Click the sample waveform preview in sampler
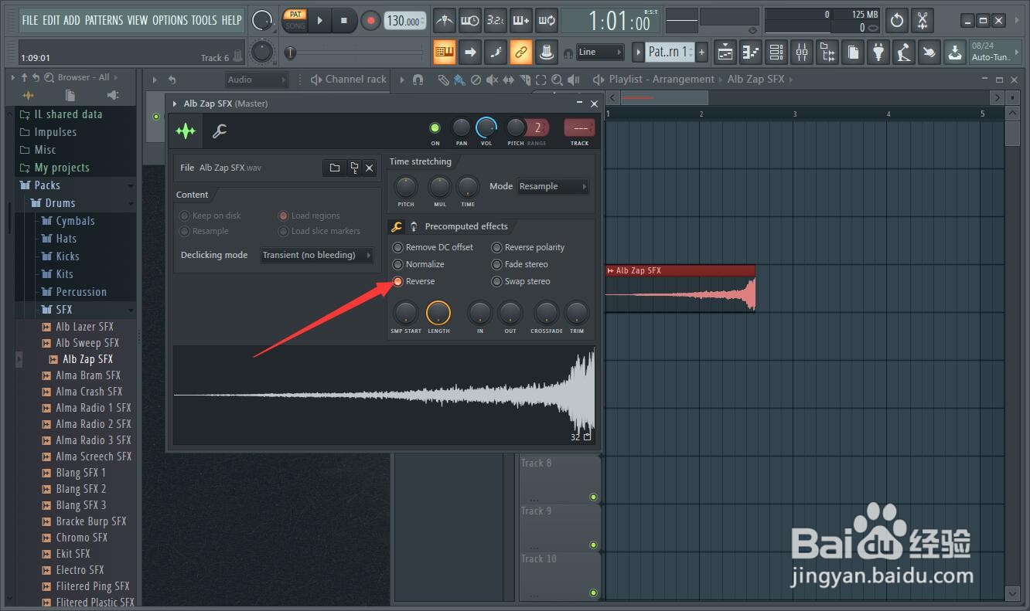This screenshot has height=611, width=1030. click(x=384, y=395)
